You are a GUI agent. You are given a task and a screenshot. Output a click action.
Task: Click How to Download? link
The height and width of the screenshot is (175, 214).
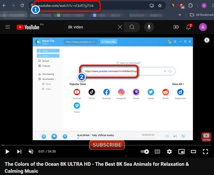(128, 63)
